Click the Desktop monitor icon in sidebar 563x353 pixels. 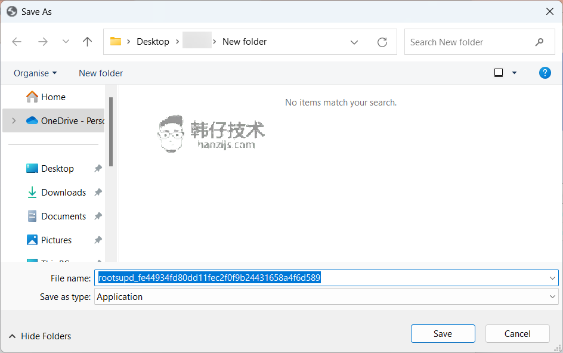tap(32, 168)
